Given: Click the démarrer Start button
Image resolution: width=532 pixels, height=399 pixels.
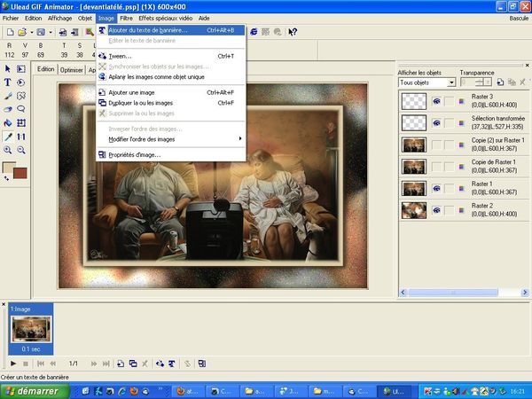Looking at the screenshot, I should pos(35,391).
